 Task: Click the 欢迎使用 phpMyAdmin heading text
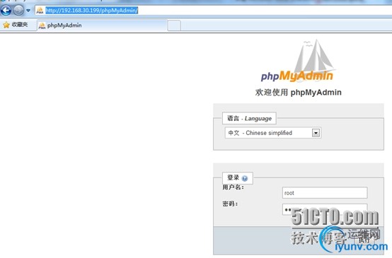(x=299, y=93)
